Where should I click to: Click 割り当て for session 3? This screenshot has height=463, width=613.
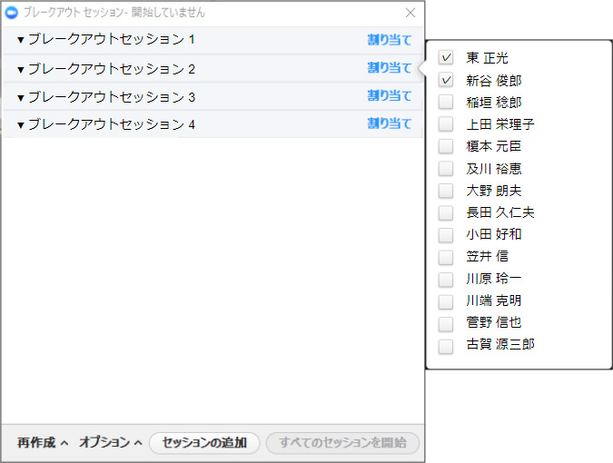pos(389,96)
